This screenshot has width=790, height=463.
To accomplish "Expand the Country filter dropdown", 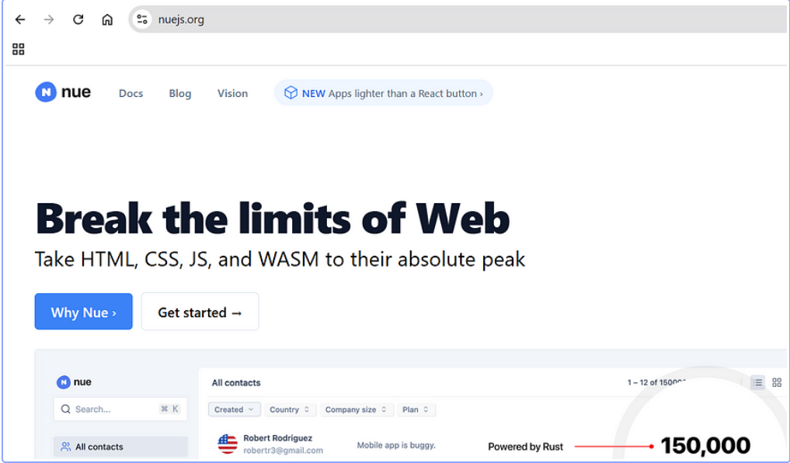I will [x=290, y=409].
